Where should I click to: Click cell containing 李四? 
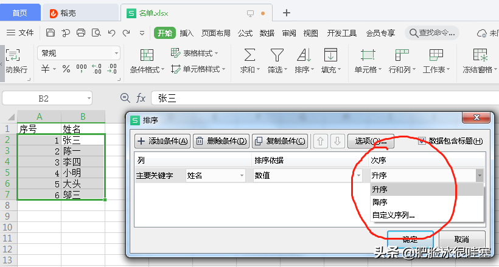83,162
